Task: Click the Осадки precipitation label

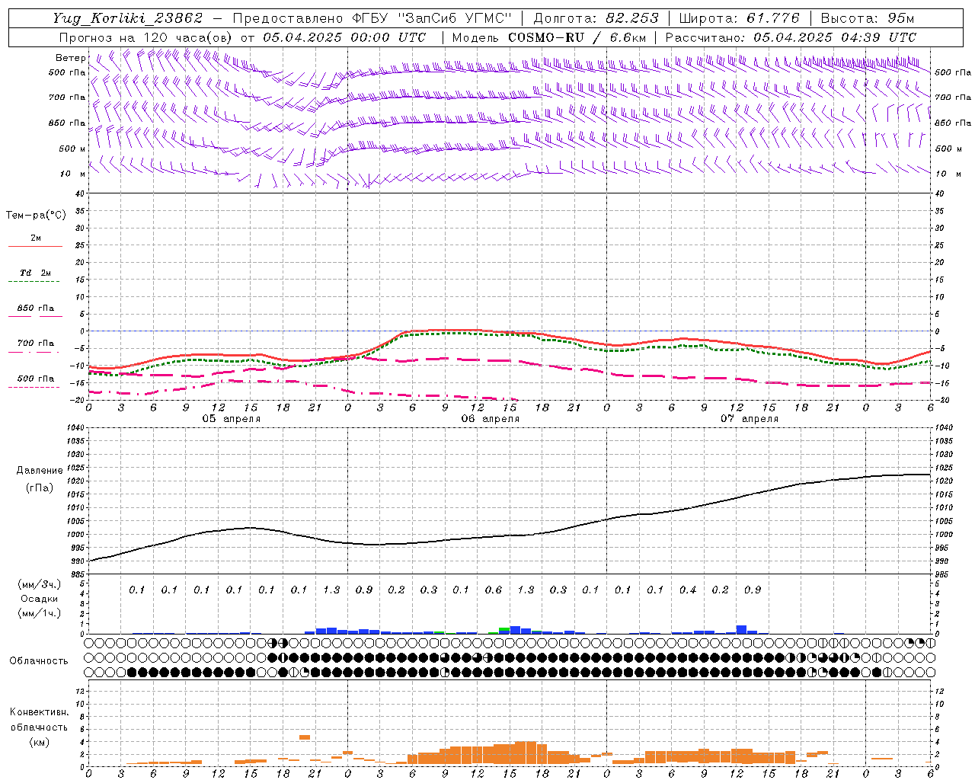Action: tap(39, 599)
